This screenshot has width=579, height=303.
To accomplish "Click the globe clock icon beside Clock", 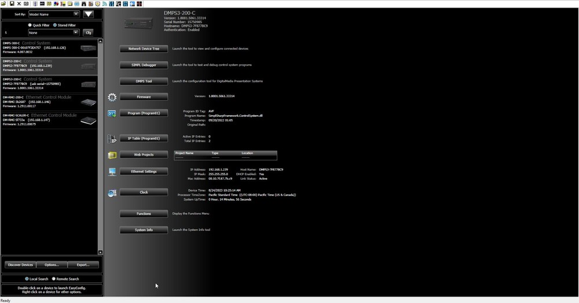I will coord(112,193).
